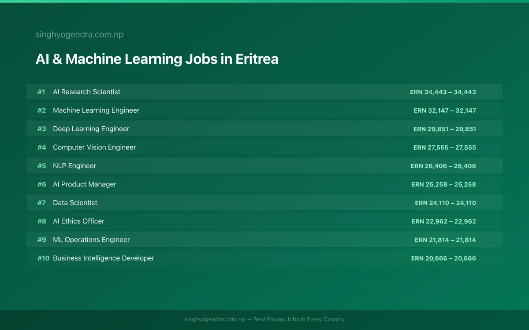529x330 pixels.
Task: Click the rank number #2
Action: [x=41, y=110]
